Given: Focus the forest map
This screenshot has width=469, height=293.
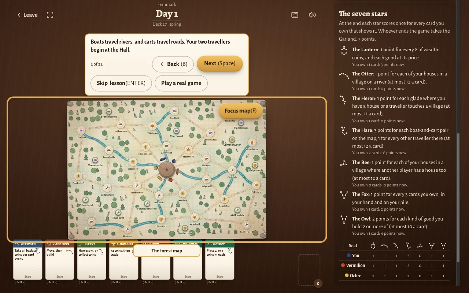Looking at the screenshot, I should [x=240, y=111].
